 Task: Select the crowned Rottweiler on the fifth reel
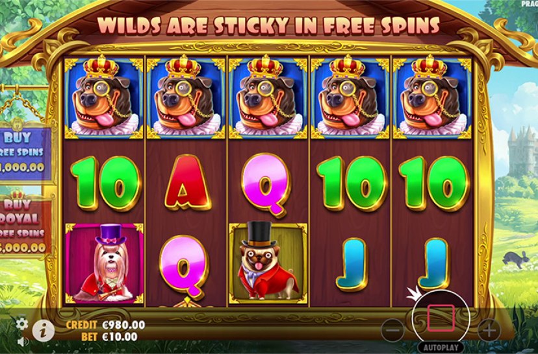click(x=432, y=97)
